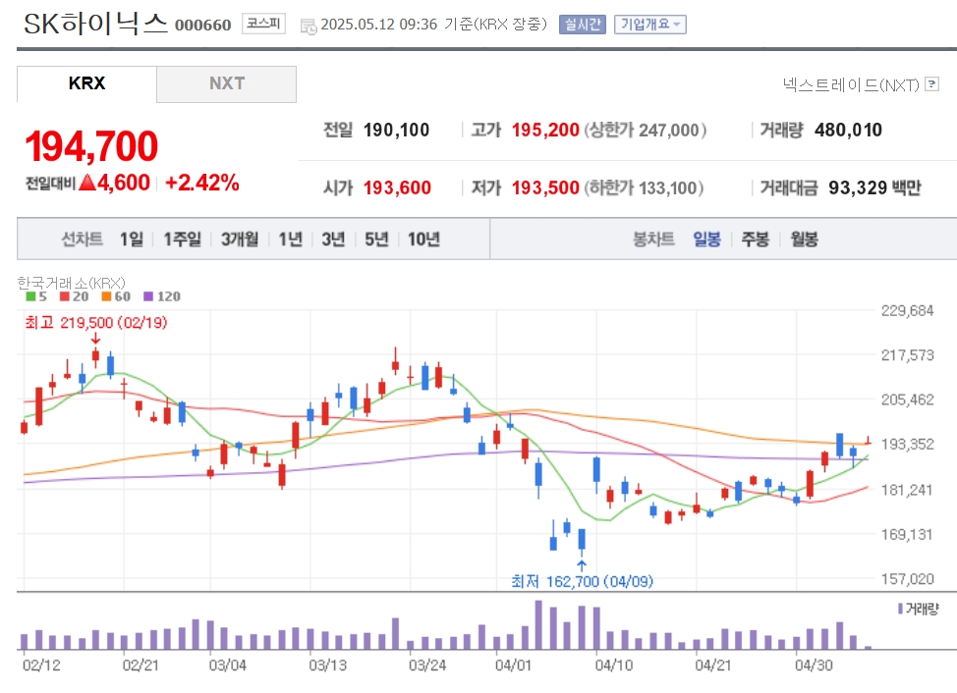Viewport: 957px width, 693px height.
Task: Open the 기업개요 dropdown
Action: pyautogui.click(x=650, y=25)
